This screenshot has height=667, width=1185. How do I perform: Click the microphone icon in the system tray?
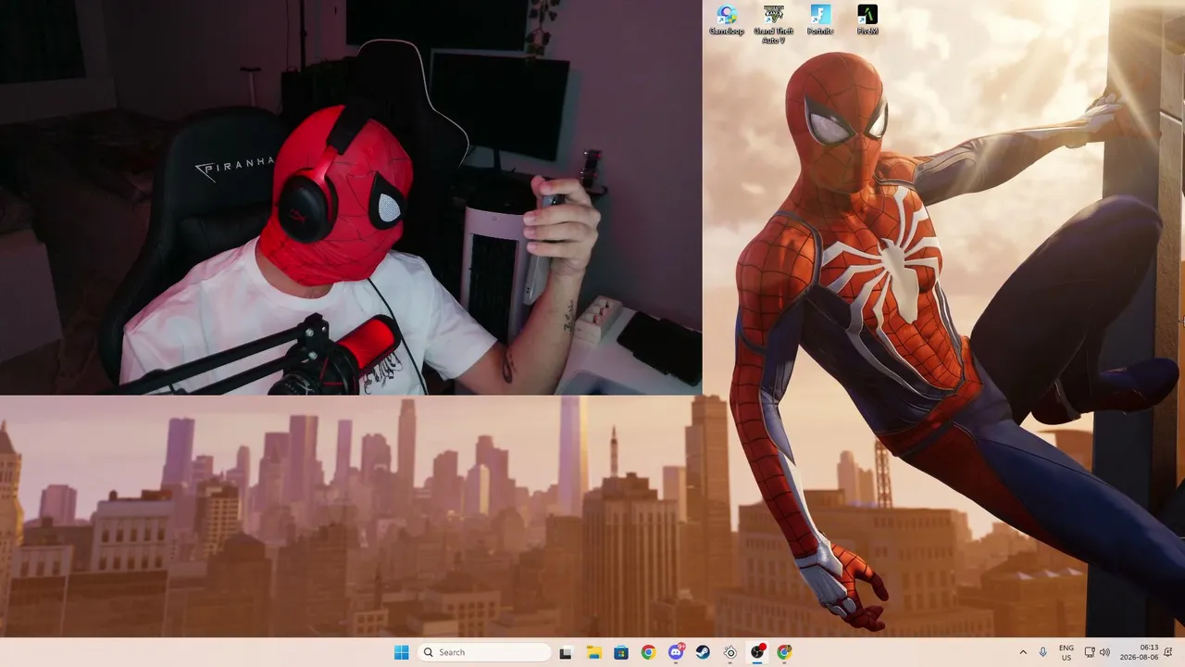1043,652
